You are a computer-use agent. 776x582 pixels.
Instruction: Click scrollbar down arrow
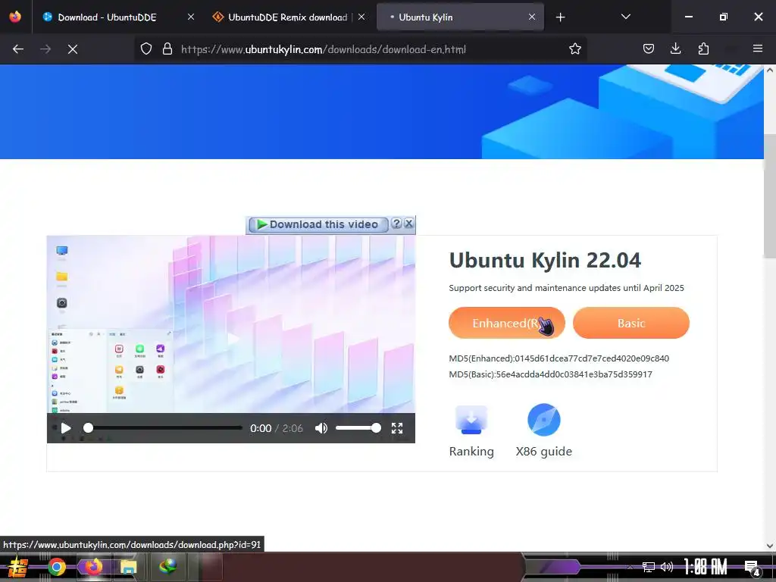pos(770,546)
